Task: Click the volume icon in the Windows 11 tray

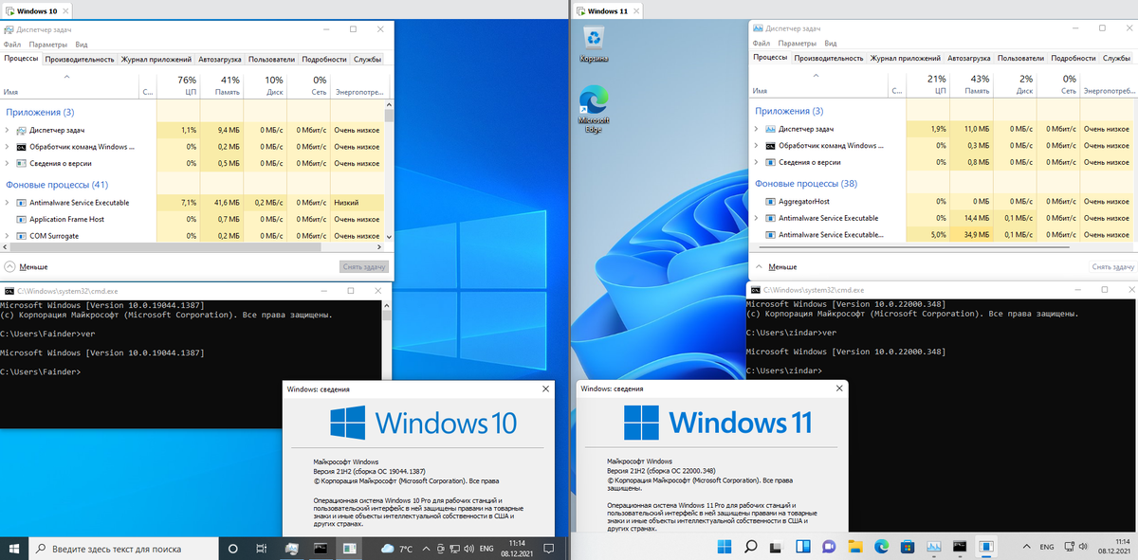Action: click(x=1083, y=547)
